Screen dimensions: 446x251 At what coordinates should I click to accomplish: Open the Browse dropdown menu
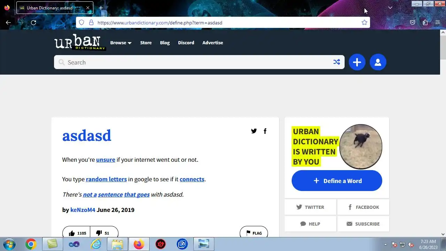coord(121,43)
